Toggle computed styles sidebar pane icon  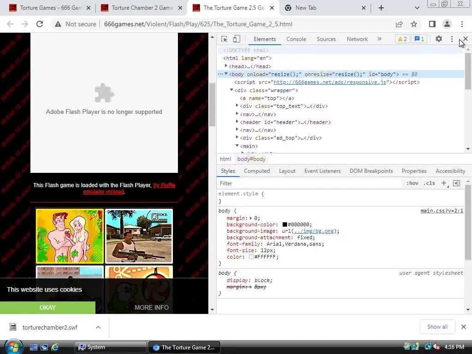click(x=456, y=183)
